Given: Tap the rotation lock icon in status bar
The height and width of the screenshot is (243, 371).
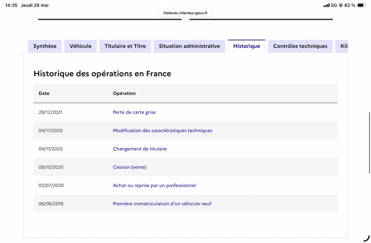Looking at the screenshot, I should tap(341, 5).
